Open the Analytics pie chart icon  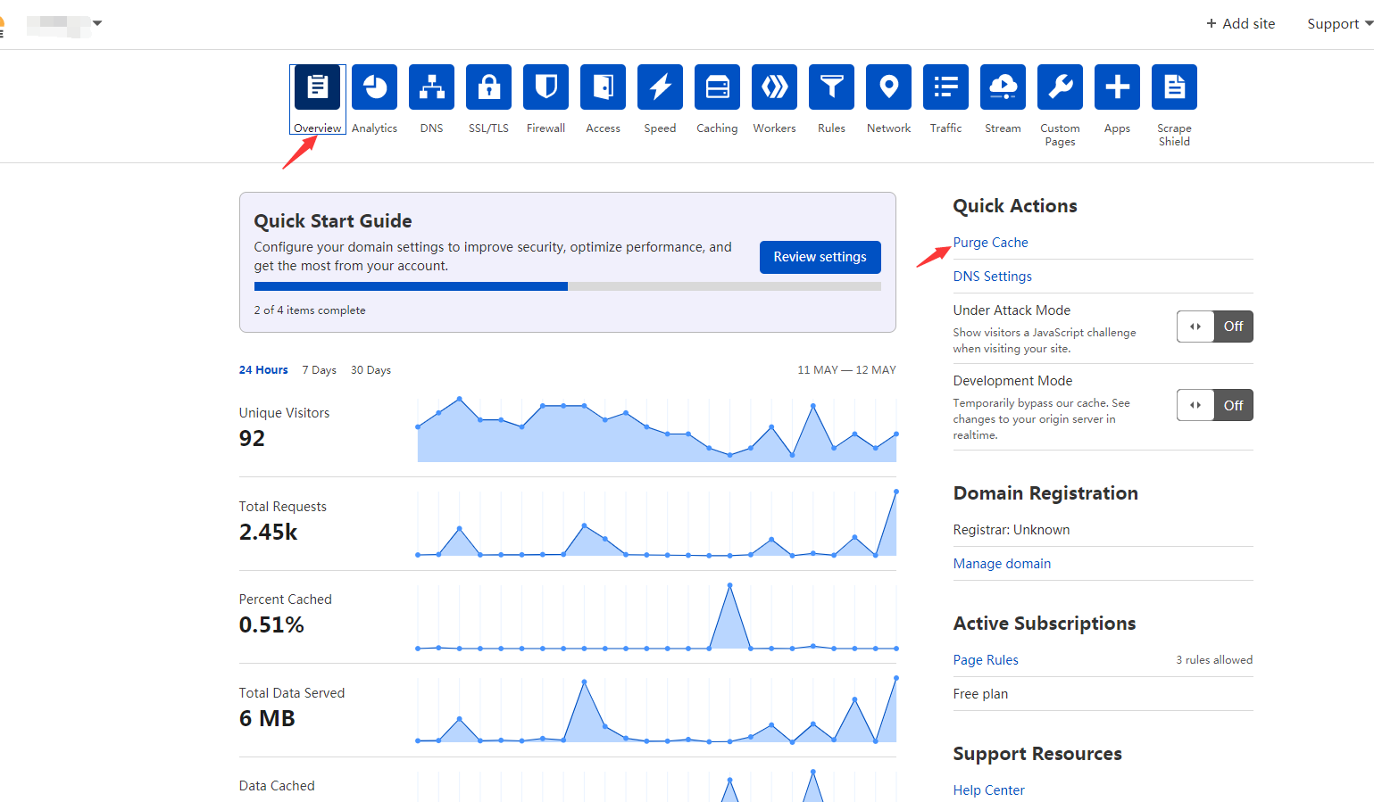pyautogui.click(x=374, y=87)
